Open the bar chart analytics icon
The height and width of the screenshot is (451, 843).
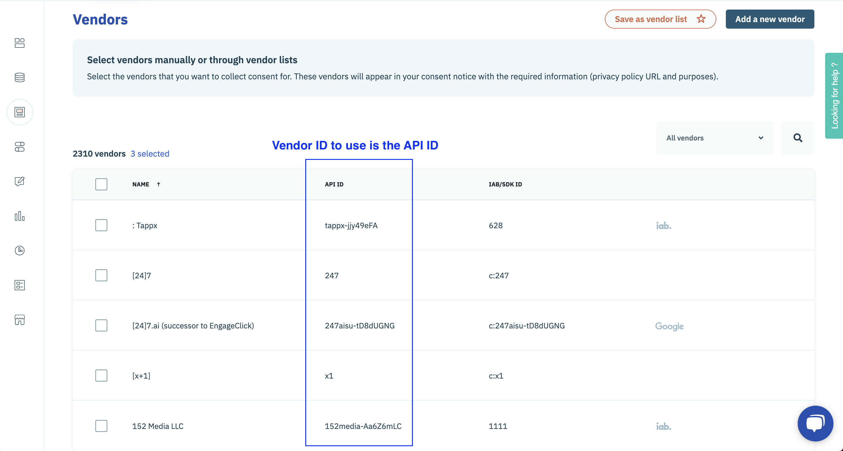pyautogui.click(x=20, y=216)
